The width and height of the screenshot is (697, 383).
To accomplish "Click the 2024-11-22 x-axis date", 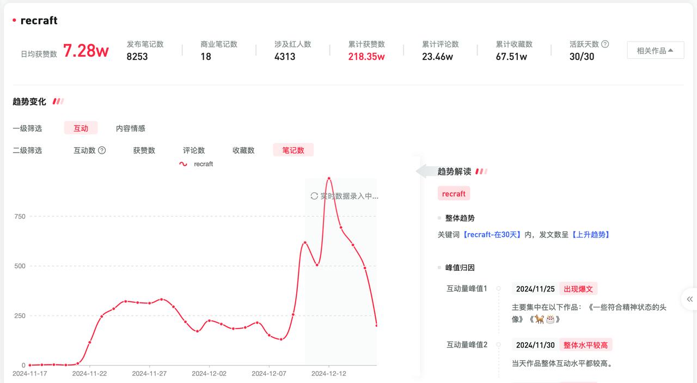I will coord(89,374).
